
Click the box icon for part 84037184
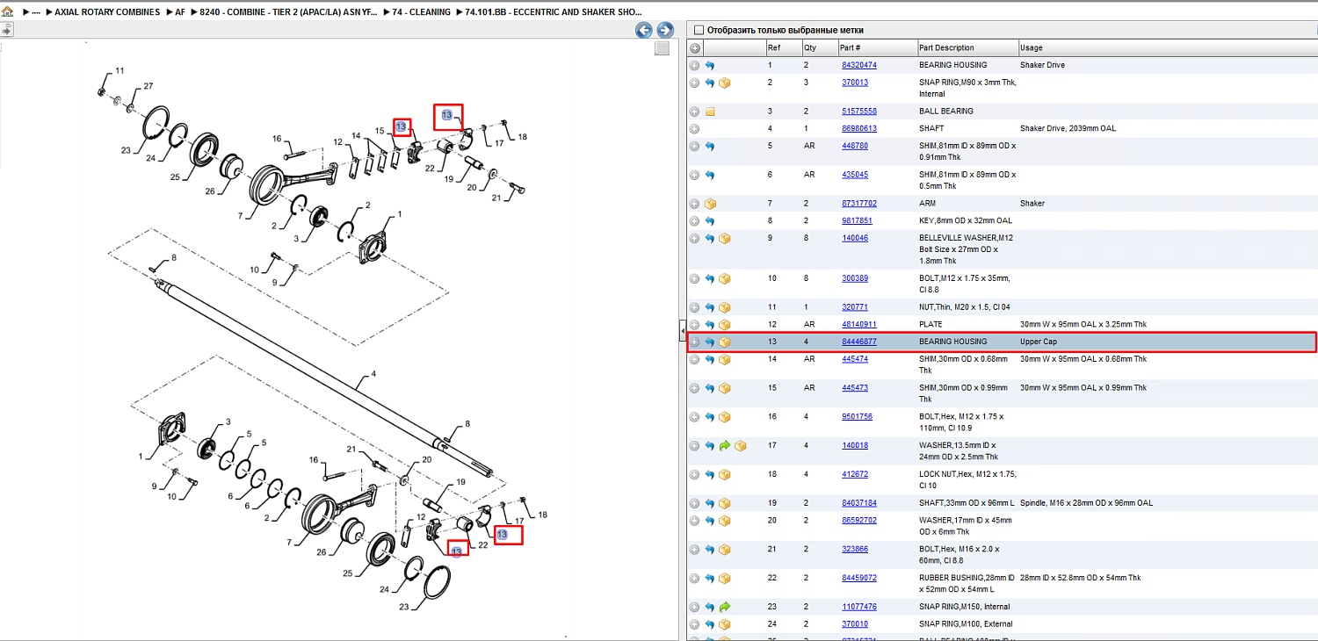725,504
